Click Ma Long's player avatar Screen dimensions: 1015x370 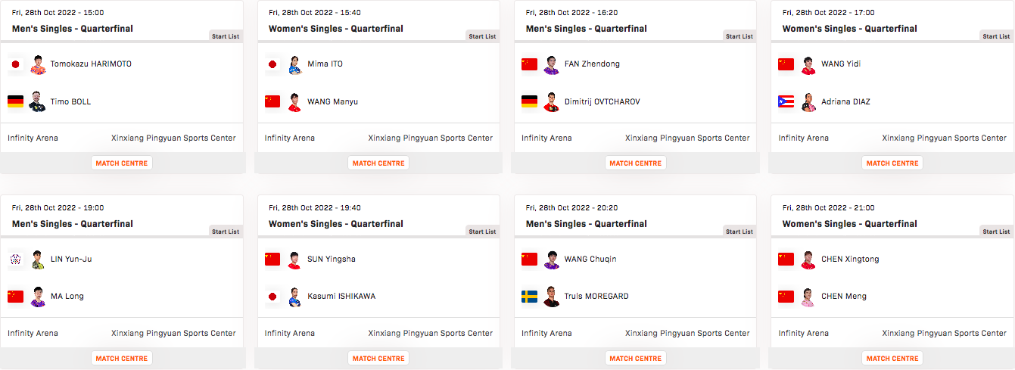38,297
